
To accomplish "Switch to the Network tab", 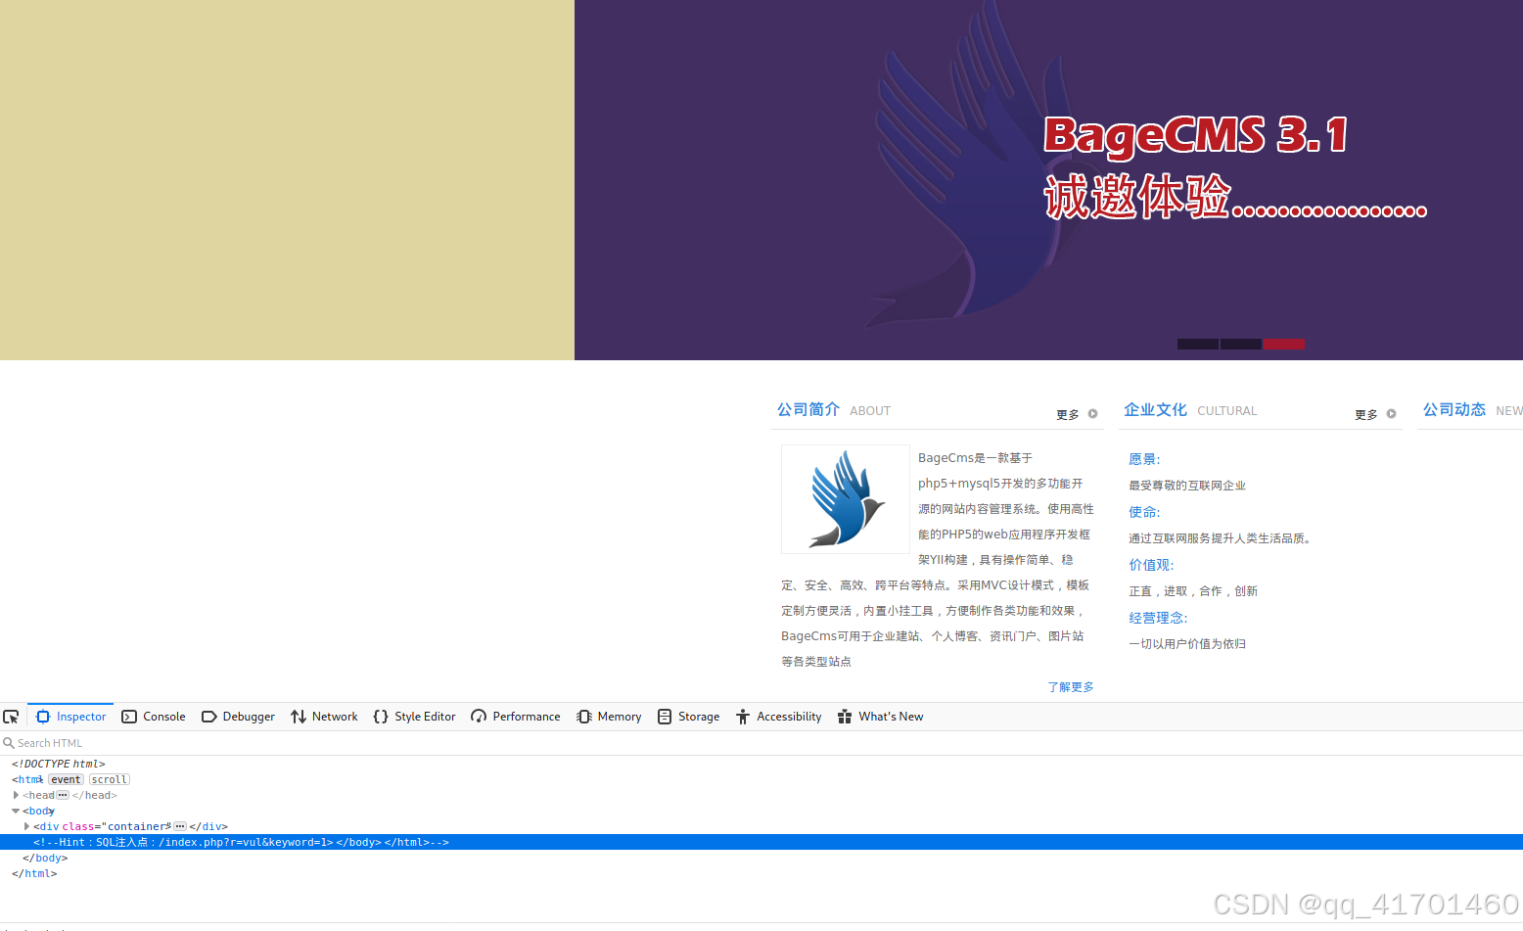I will (x=324, y=717).
